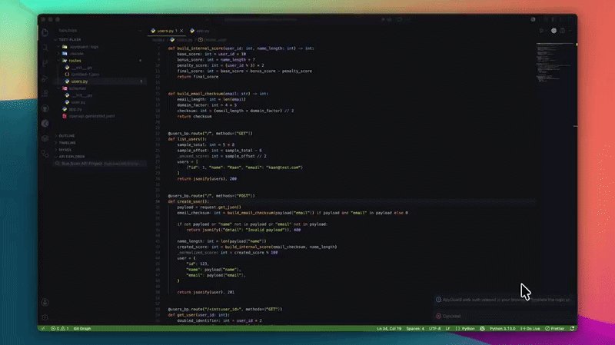Viewport: 615px width, 345px height.
Task: Click the Accounts icon in activity bar
Action: [x=45, y=302]
